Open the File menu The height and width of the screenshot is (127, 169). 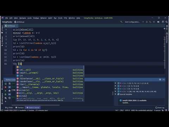coord(6,18)
